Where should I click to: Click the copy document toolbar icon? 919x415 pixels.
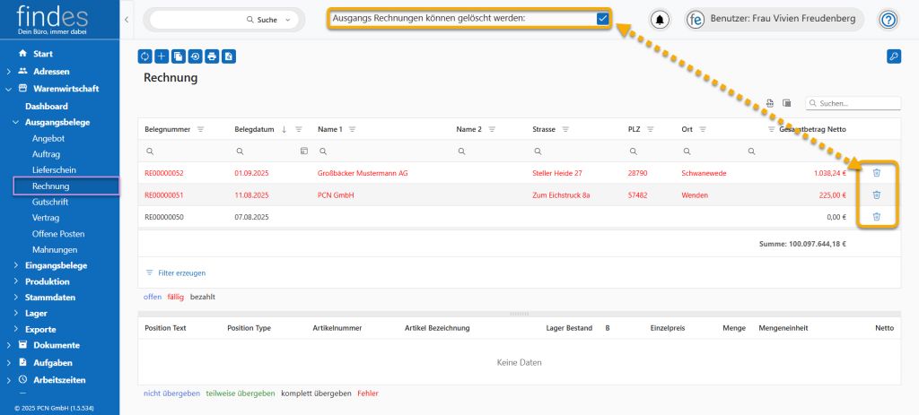tap(179, 56)
